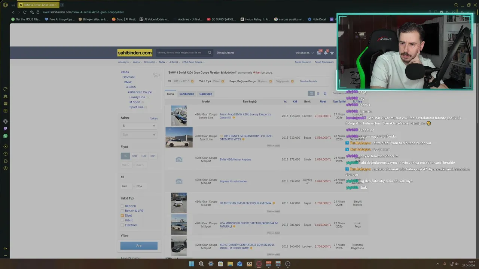
Task: Remove the Yıl 2015-2016 filter chip
Action: coord(193,81)
